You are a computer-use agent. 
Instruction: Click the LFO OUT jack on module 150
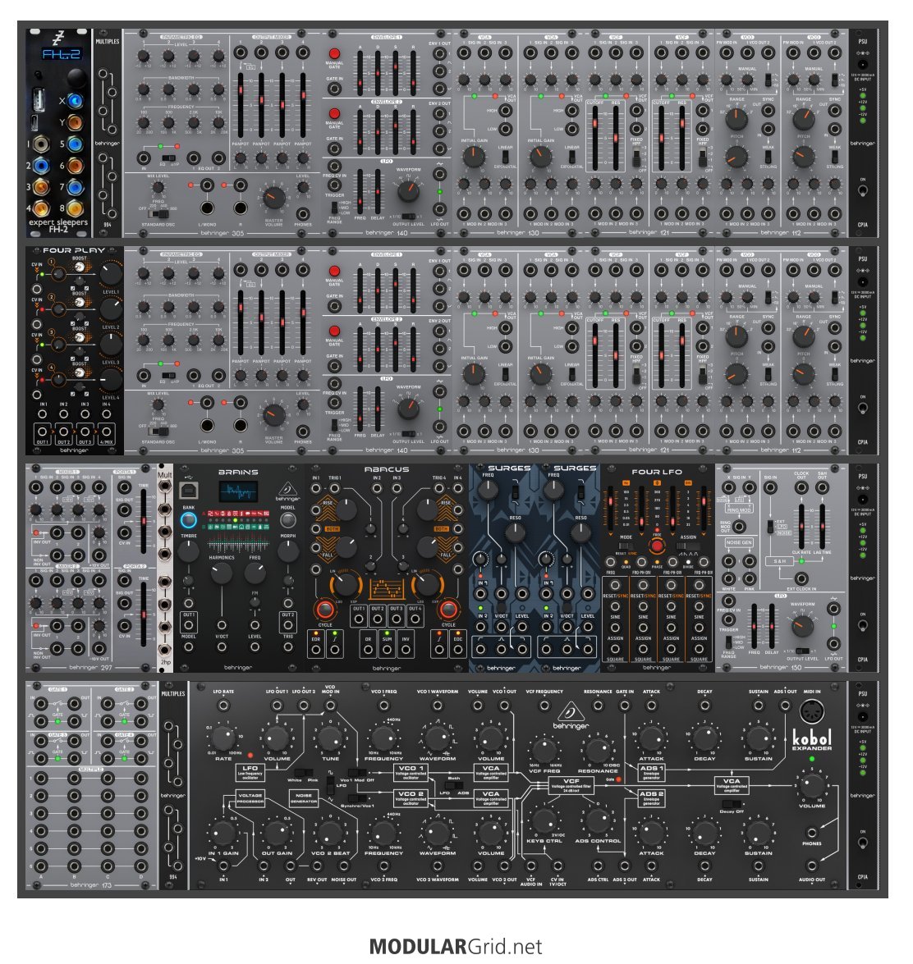[x=833, y=644]
